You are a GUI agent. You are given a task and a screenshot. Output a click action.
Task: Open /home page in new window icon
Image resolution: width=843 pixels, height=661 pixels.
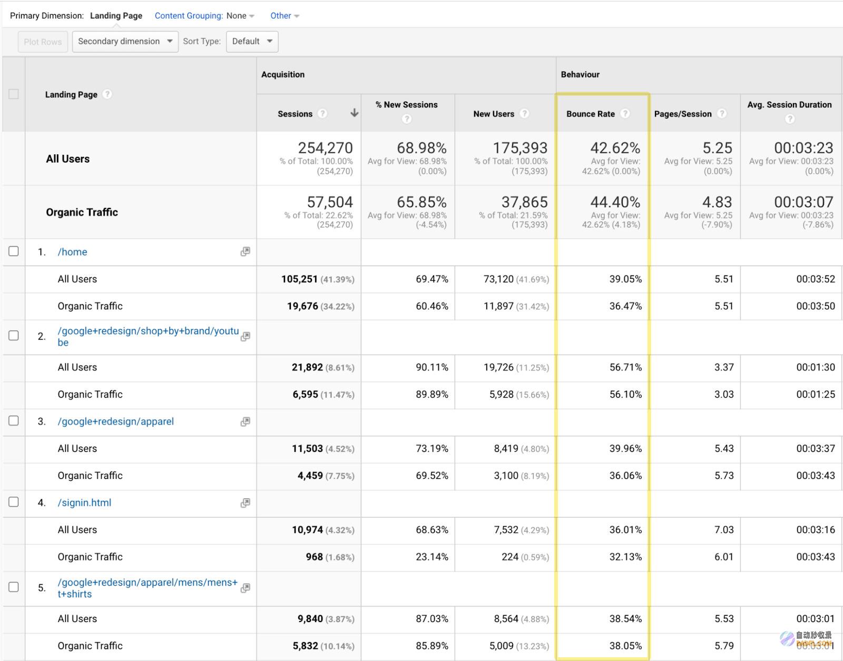245,252
